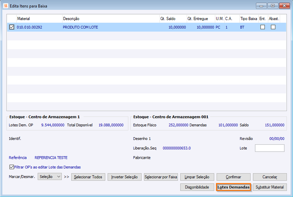Click the Substituir Material button
The width and height of the screenshot is (293, 197).
pyautogui.click(x=270, y=187)
